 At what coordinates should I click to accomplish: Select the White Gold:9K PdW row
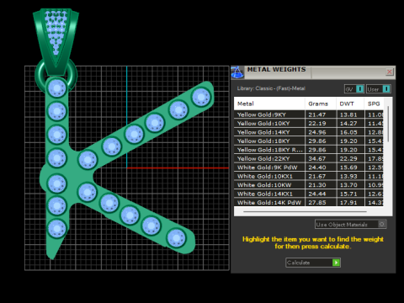click(x=309, y=167)
